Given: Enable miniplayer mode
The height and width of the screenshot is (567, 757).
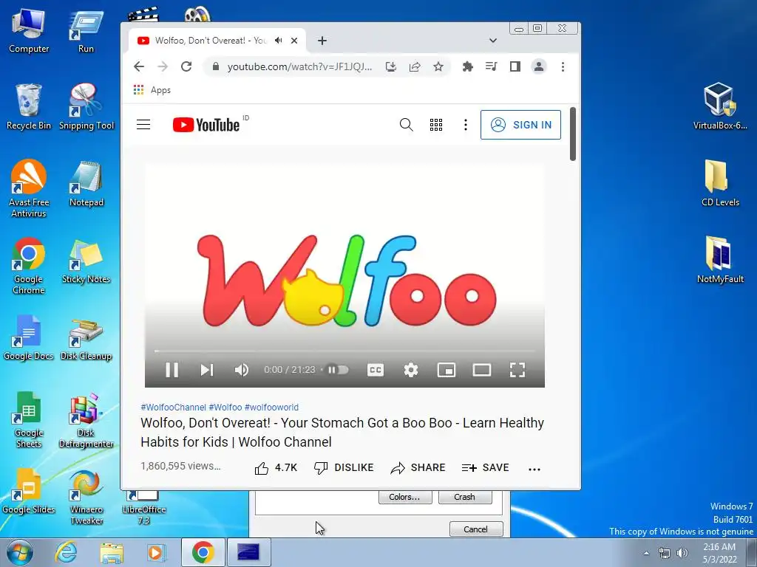Looking at the screenshot, I should pos(446,370).
